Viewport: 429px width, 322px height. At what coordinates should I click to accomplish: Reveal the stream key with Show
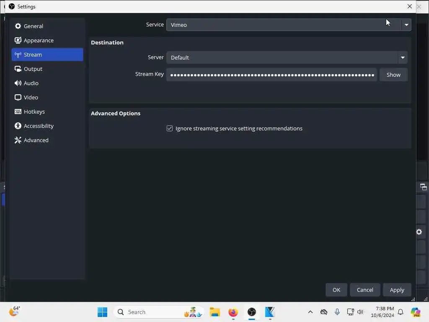[393, 75]
